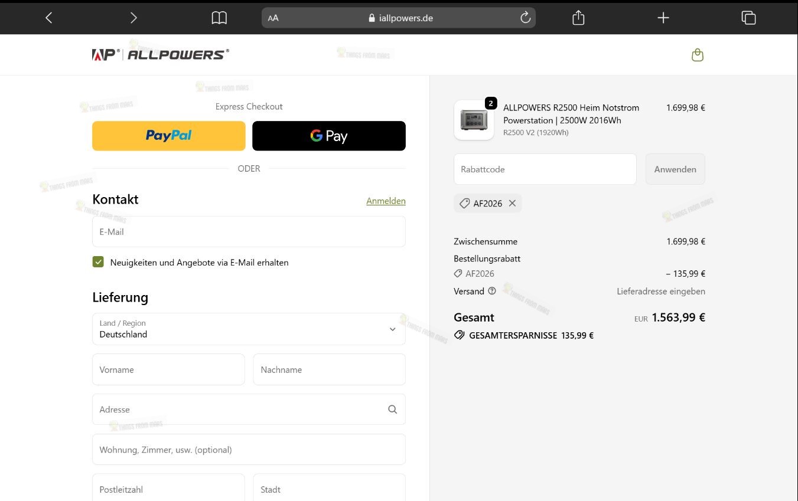Click the ALLPOWERS R2500 Heim Notstrom title
Viewport: 798px width, 501px height.
[x=571, y=114]
